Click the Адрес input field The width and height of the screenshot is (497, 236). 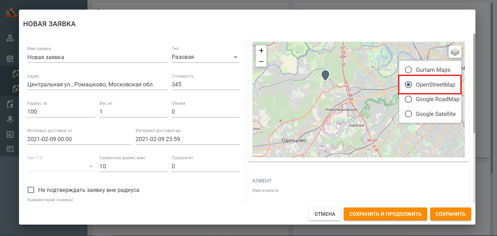tap(97, 85)
